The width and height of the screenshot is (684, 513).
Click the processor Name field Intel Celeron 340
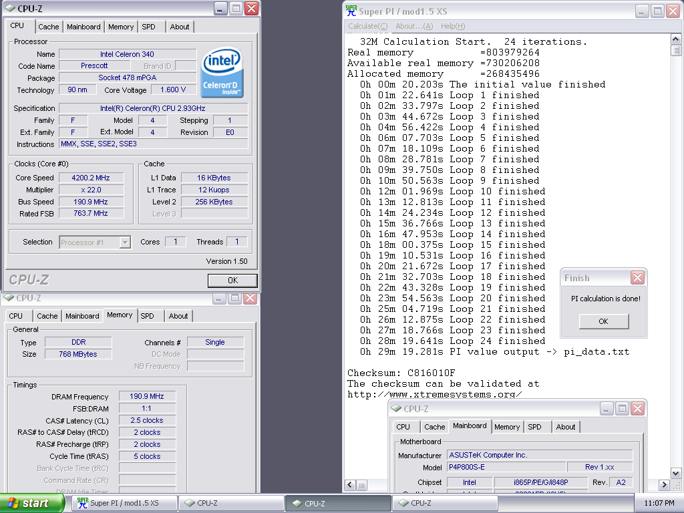(128, 54)
